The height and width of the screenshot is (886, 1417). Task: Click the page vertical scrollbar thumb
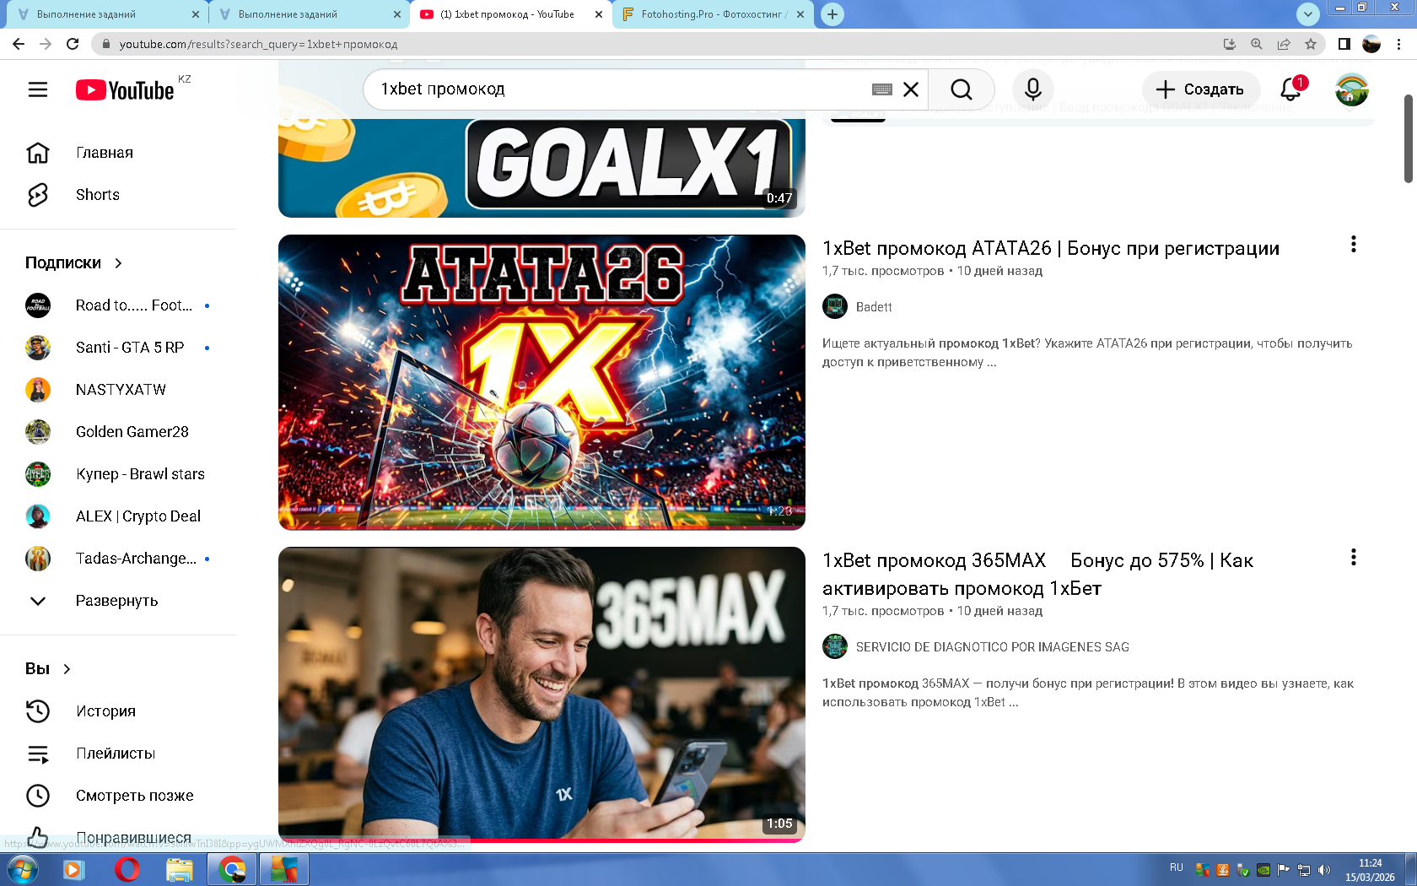point(1408,138)
